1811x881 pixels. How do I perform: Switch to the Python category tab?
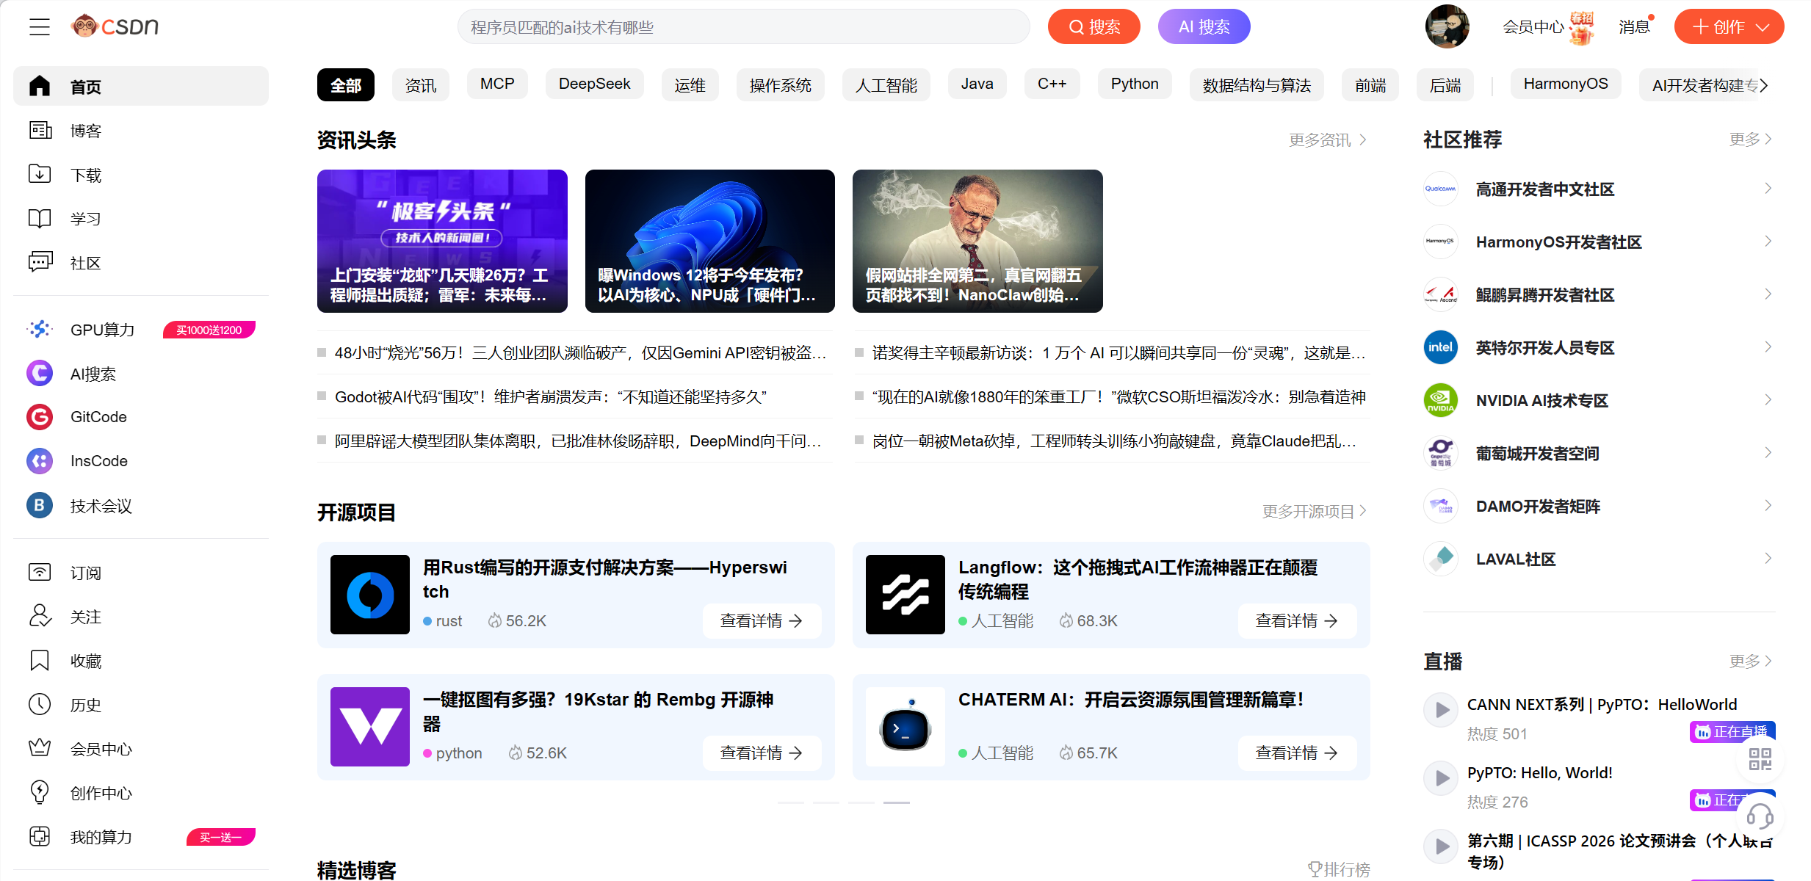tap(1134, 84)
